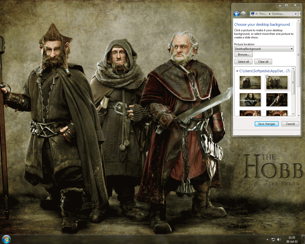Open the Windows Start orb
Viewport: 305px width, 244px height.
(6, 239)
